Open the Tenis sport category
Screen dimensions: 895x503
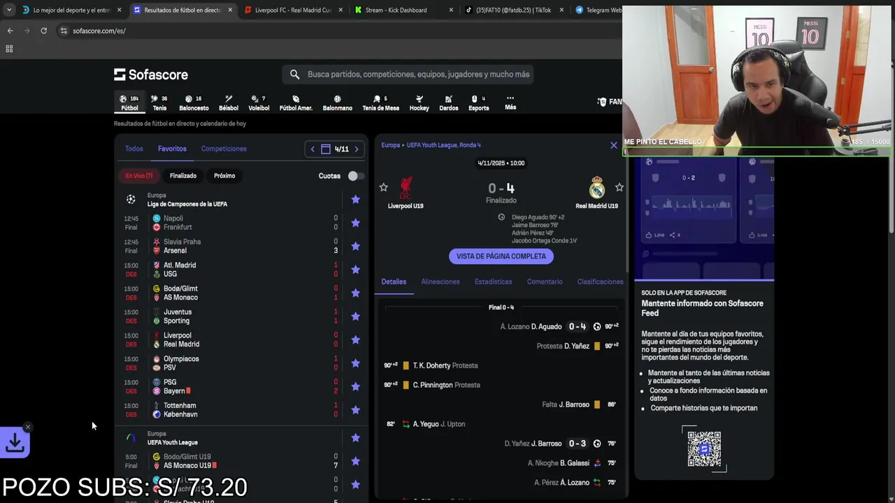click(159, 103)
